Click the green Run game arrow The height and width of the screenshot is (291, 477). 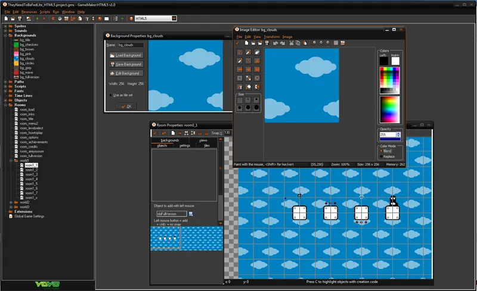tap(38, 18)
